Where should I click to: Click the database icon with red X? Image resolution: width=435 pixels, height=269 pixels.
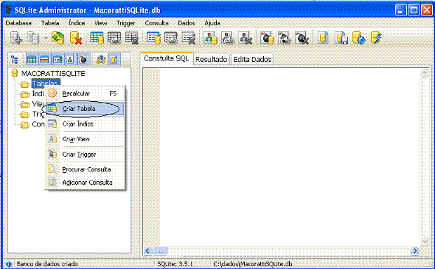pos(76,38)
